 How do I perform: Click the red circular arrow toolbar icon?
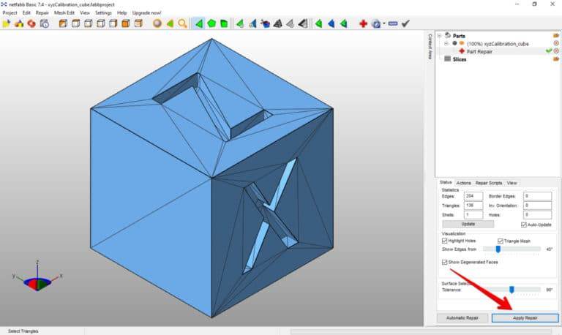click(31, 23)
